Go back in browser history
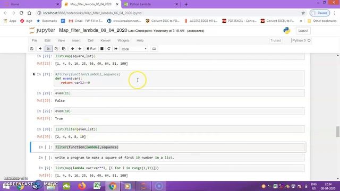Image resolution: width=340 pixels, height=191 pixels. tap(6, 13)
